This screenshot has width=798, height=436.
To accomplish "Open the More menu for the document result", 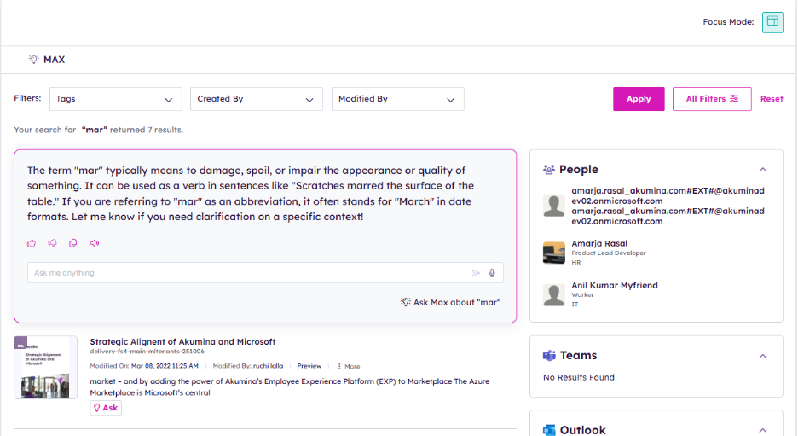I will (349, 366).
